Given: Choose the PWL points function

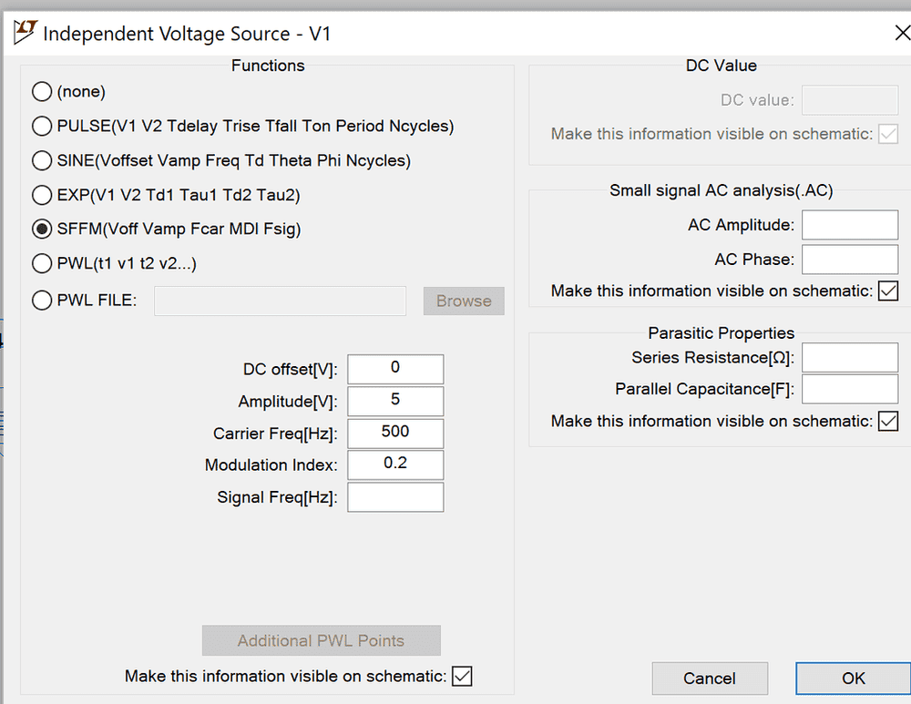Looking at the screenshot, I should 42,264.
